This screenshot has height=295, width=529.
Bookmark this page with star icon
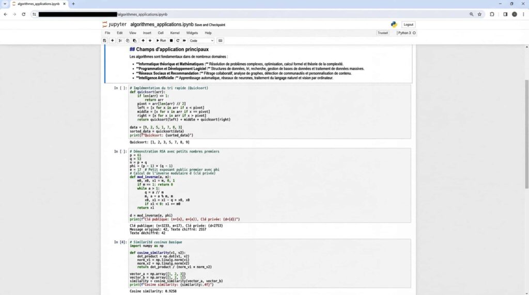[x=479, y=14]
